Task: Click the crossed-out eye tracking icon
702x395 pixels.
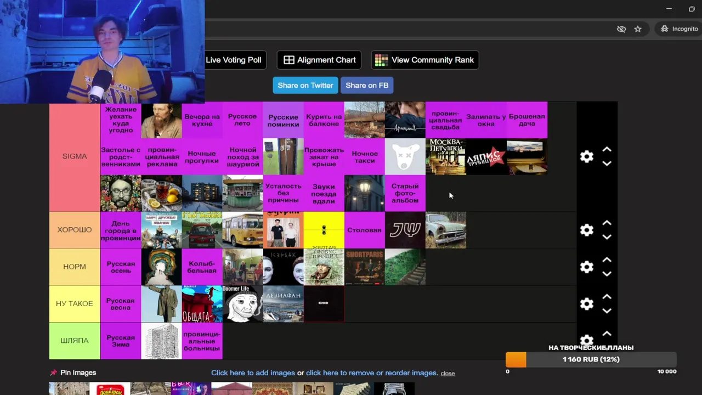Action: click(x=621, y=29)
